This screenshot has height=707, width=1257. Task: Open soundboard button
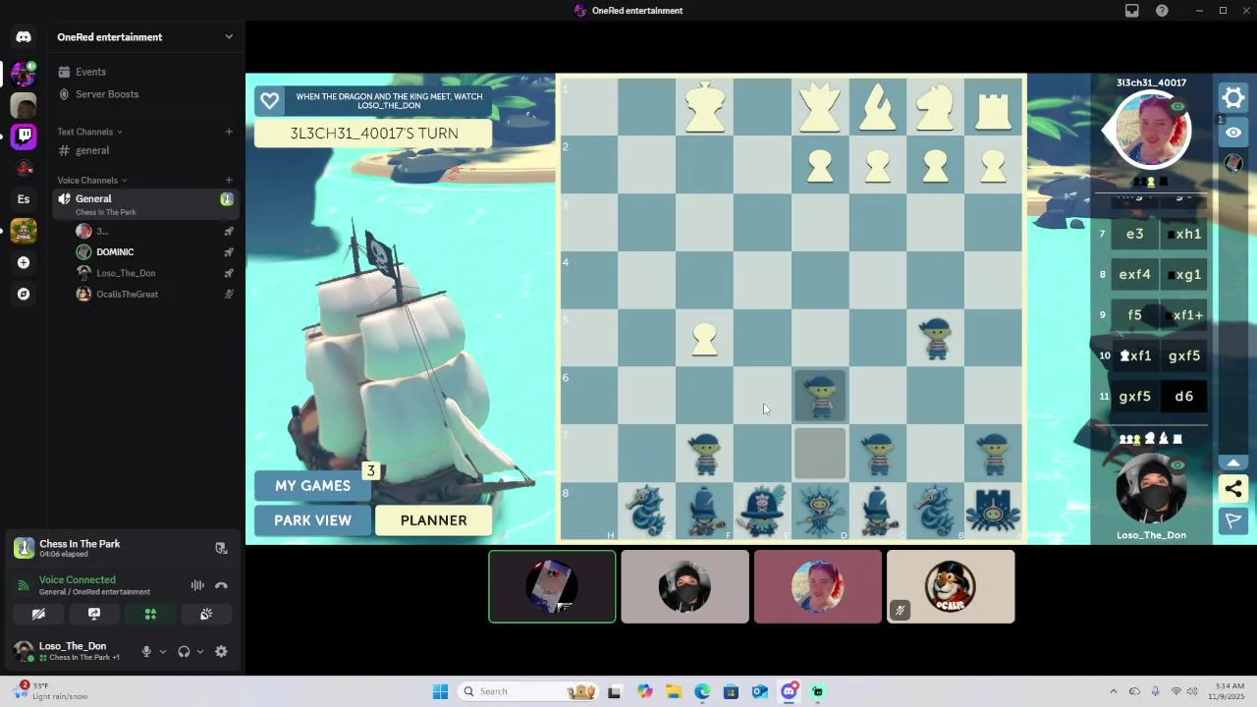coord(206,614)
